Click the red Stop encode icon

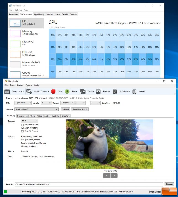(53, 92)
